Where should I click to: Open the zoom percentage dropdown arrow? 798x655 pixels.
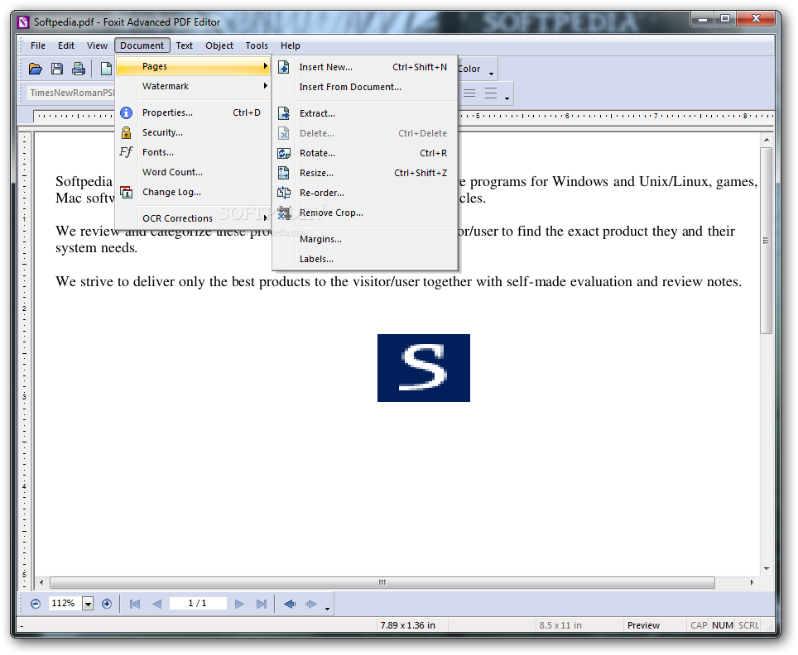pos(88,604)
